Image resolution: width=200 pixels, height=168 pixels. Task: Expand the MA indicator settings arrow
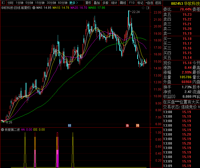click(x=34, y=8)
